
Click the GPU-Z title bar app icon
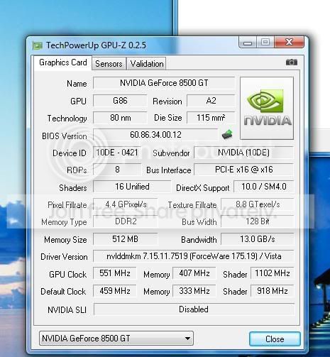pyautogui.click(x=38, y=45)
